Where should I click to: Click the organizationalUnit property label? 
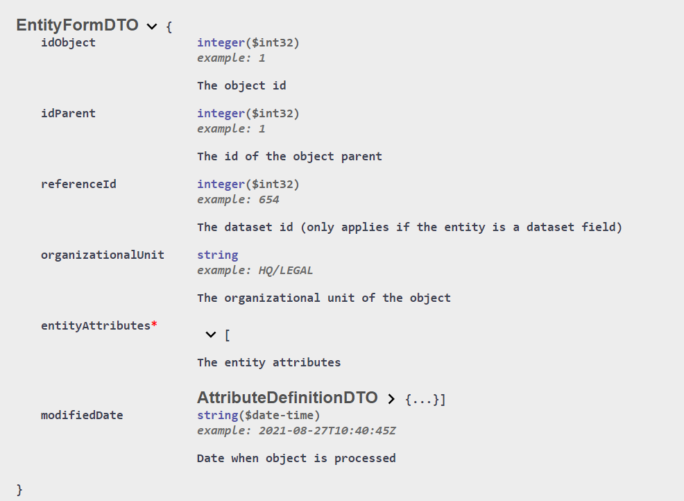103,255
